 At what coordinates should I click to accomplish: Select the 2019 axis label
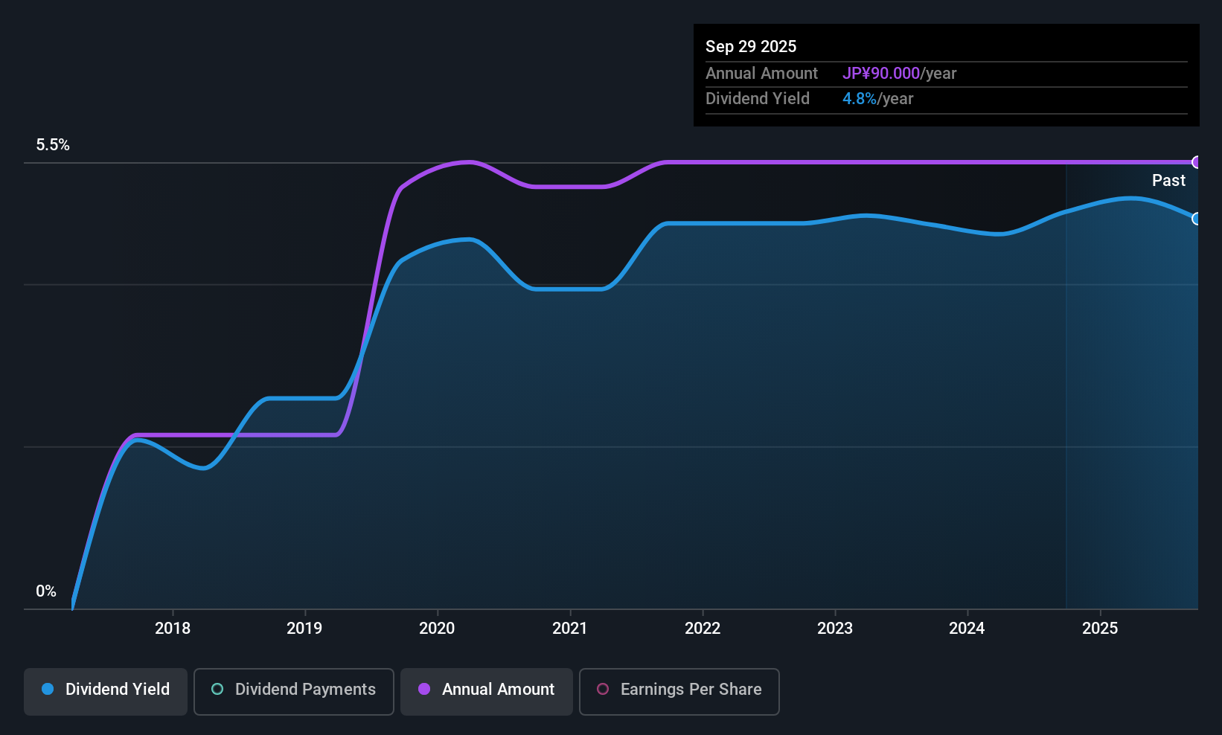pos(304,628)
